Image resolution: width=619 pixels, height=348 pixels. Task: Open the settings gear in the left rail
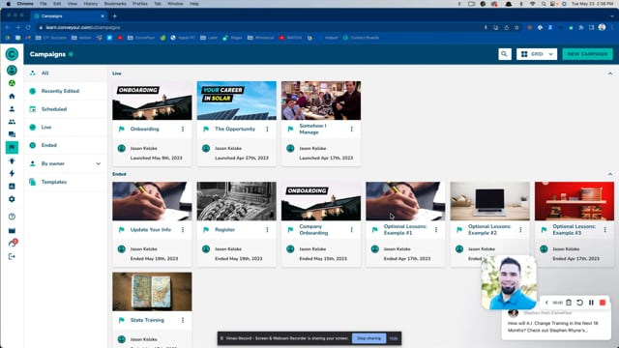pyautogui.click(x=12, y=199)
